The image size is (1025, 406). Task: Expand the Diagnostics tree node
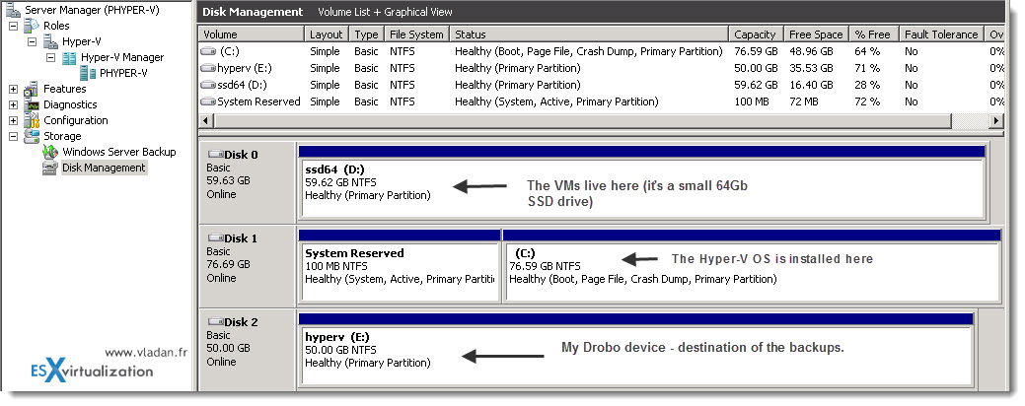tap(13, 104)
